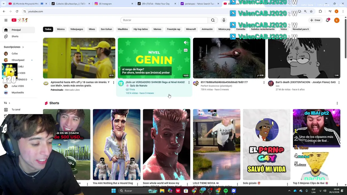This screenshot has height=195, width=347.
Task: Expand the Tú section
Action: [x=7, y=103]
